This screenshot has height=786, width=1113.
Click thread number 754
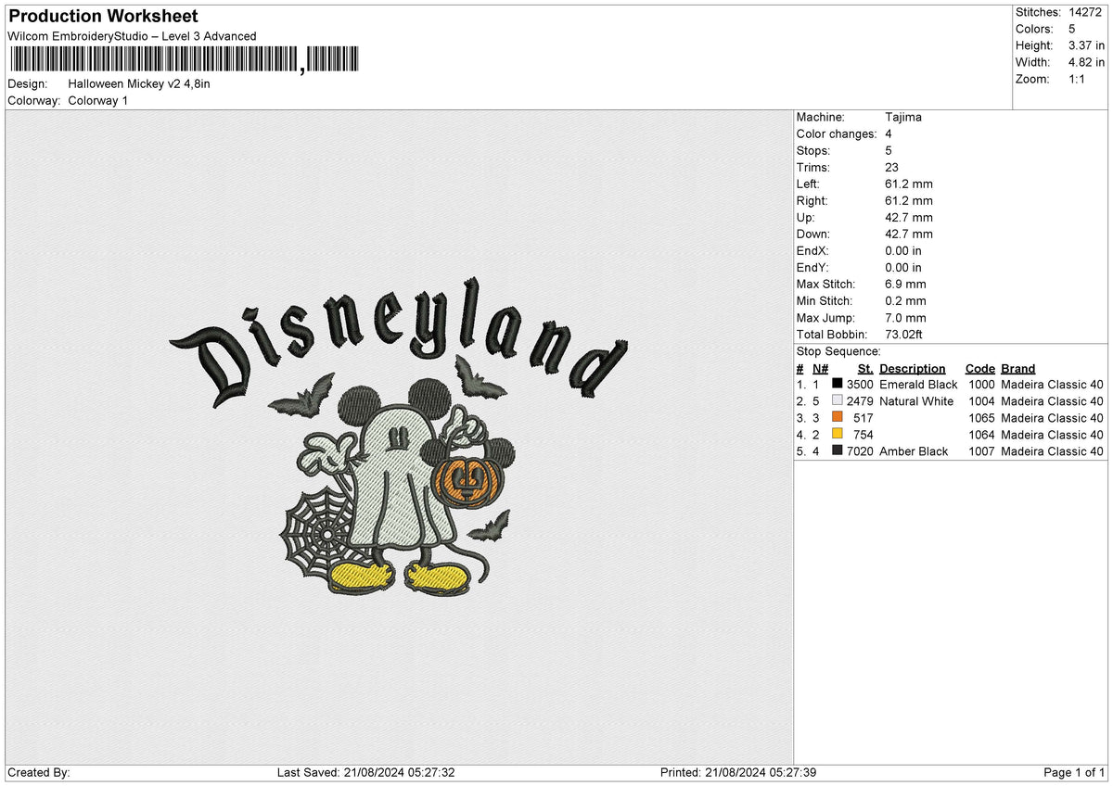[x=864, y=435]
